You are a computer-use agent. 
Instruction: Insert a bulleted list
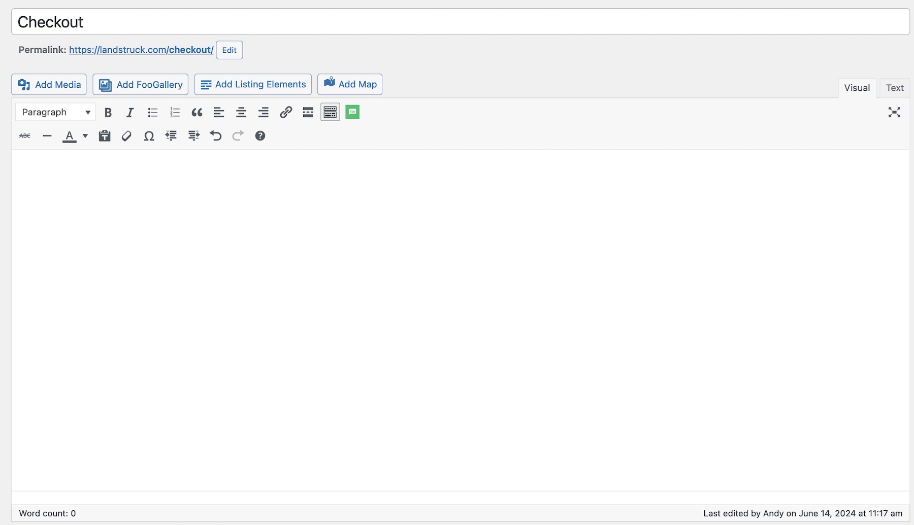tap(152, 113)
